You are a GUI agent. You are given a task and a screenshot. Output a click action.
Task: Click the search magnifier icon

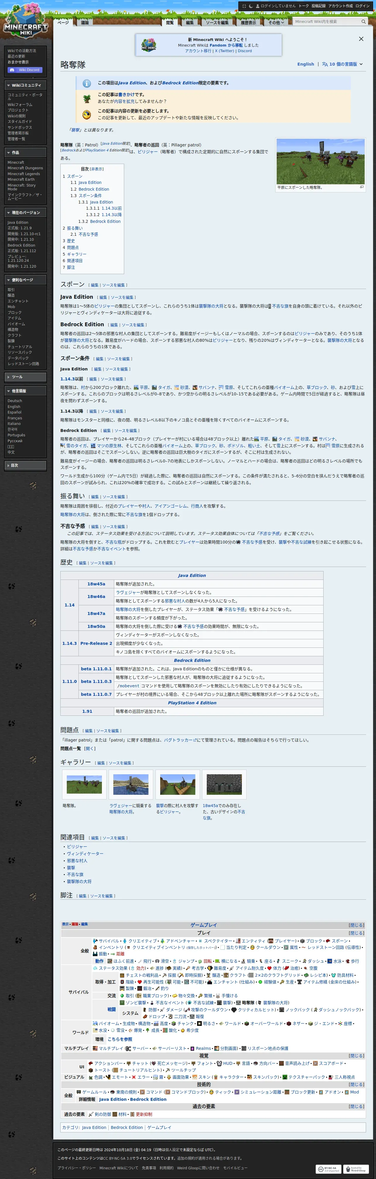point(363,21)
